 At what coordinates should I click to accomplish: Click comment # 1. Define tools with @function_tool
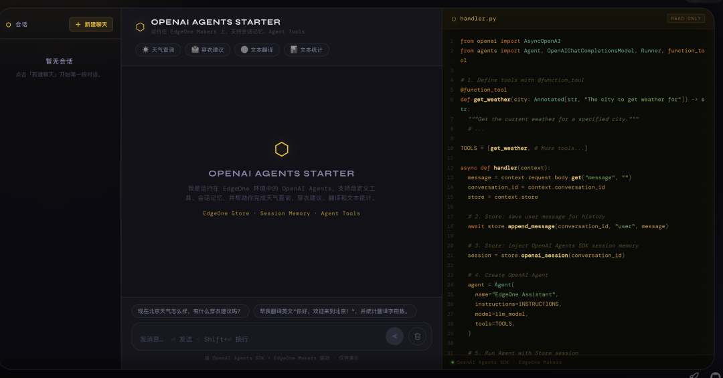pyautogui.click(x=522, y=80)
